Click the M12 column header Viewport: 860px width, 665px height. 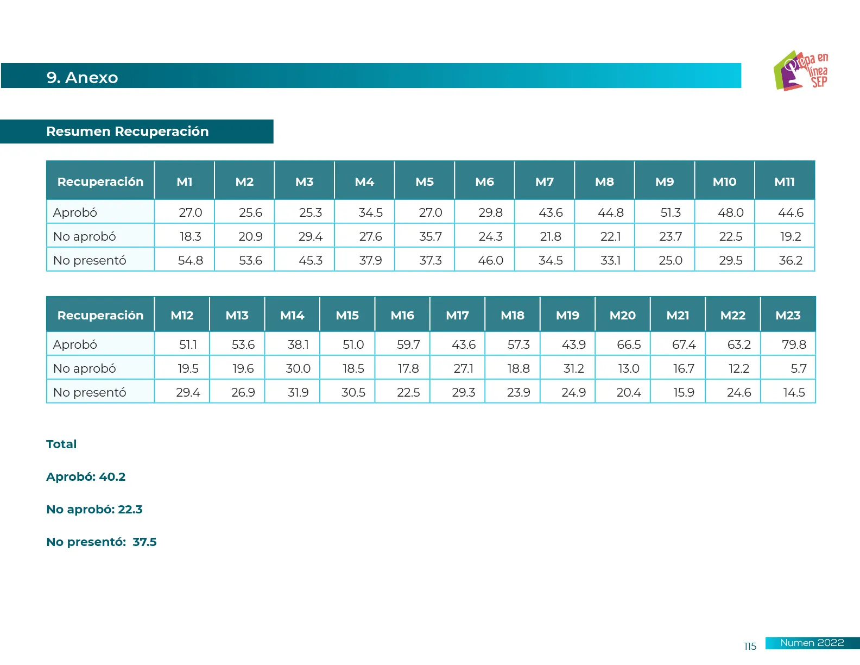182,315
